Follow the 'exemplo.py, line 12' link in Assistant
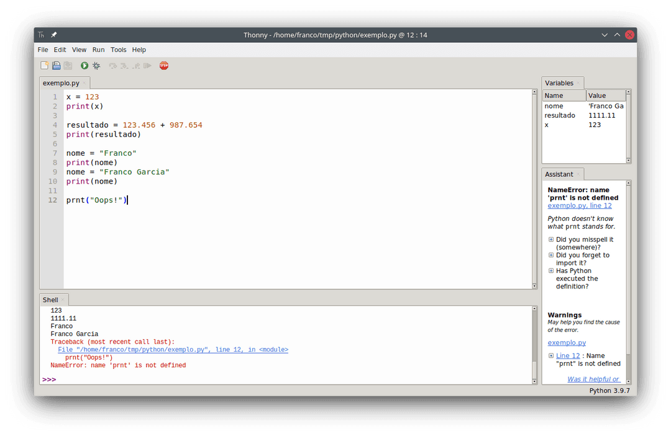The width and height of the screenshot is (671, 436). 579,205
